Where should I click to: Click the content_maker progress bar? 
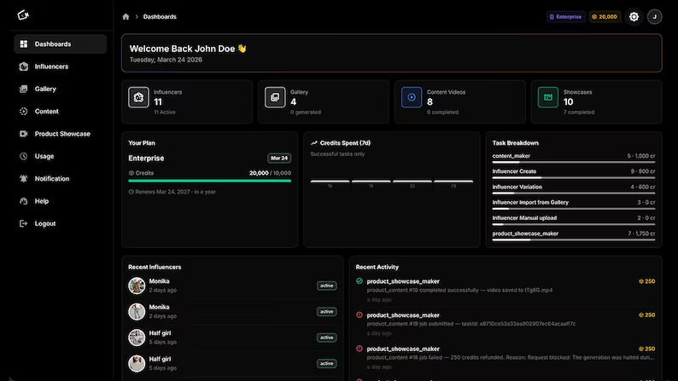click(x=573, y=162)
